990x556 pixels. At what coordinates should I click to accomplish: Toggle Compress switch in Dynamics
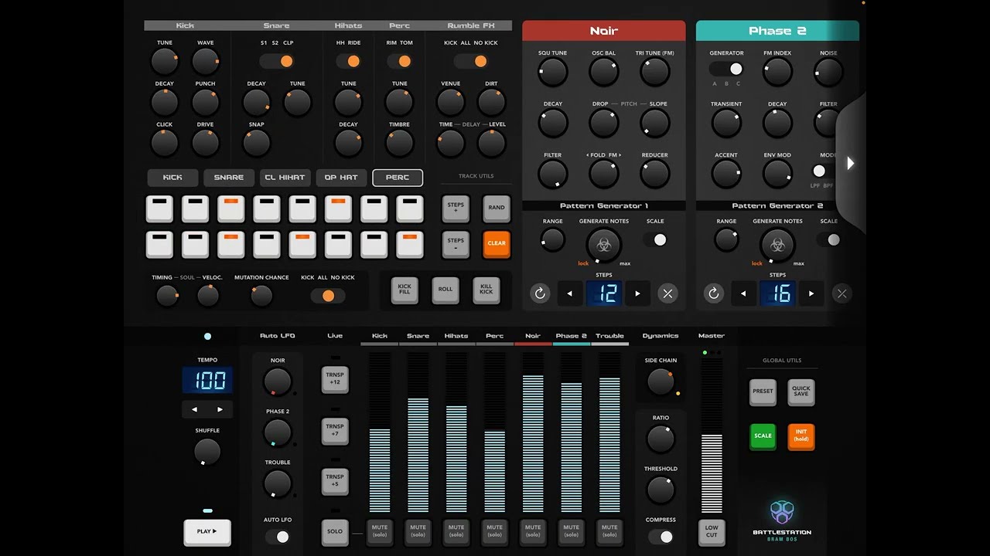661,537
